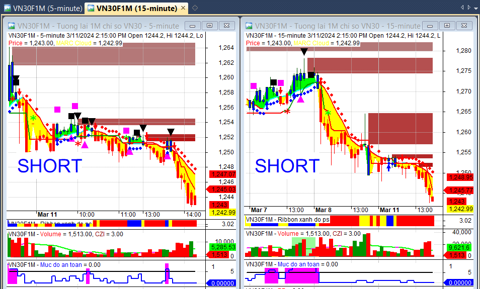This screenshot has height=289, width=480.
Task: Click the 40,000 volume axis value
Action: (461, 232)
